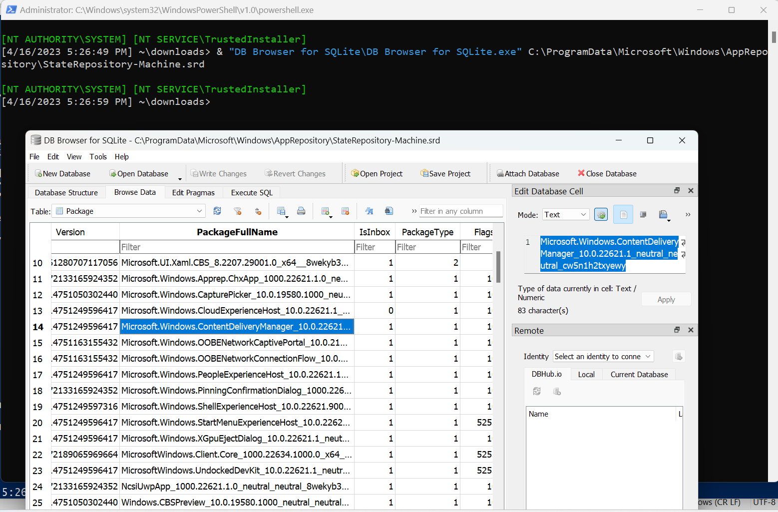Close the Edit Database Cell panel
Image resolution: width=778 pixels, height=512 pixels.
point(691,190)
